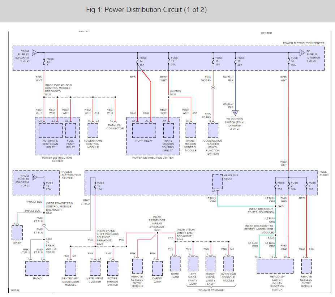
Task: Click the 'FUSE 19 15A' label
Action: [x=219, y=61]
